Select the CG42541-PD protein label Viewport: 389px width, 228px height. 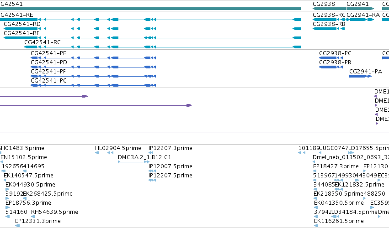(49, 62)
